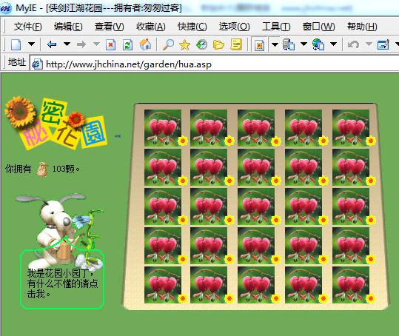Screen dimensions: 399x336
Task: Click the 秘密花园 sunflower logo
Action: [x=56, y=123]
